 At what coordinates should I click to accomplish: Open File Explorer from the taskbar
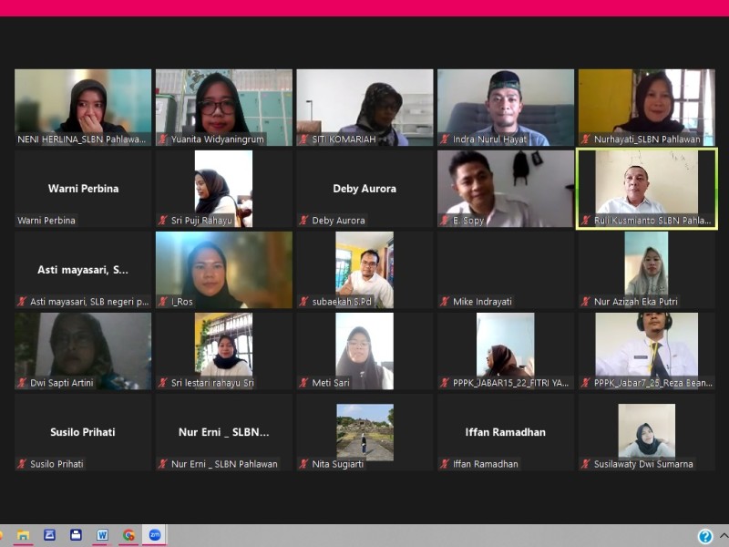pyautogui.click(x=23, y=535)
